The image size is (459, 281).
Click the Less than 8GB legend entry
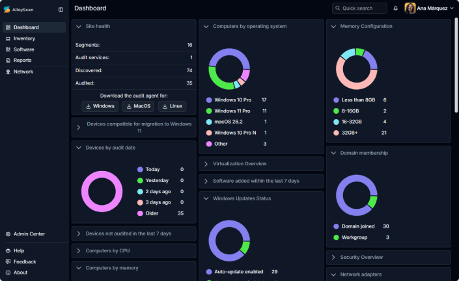pyautogui.click(x=360, y=100)
